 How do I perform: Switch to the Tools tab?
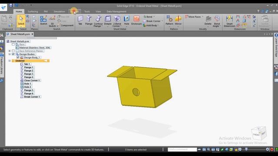coord(87,12)
